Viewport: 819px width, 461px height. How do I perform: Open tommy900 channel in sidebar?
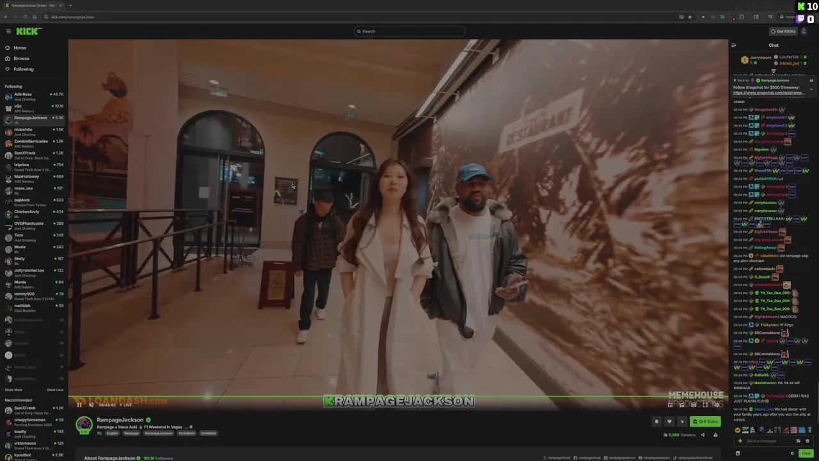coord(34,296)
